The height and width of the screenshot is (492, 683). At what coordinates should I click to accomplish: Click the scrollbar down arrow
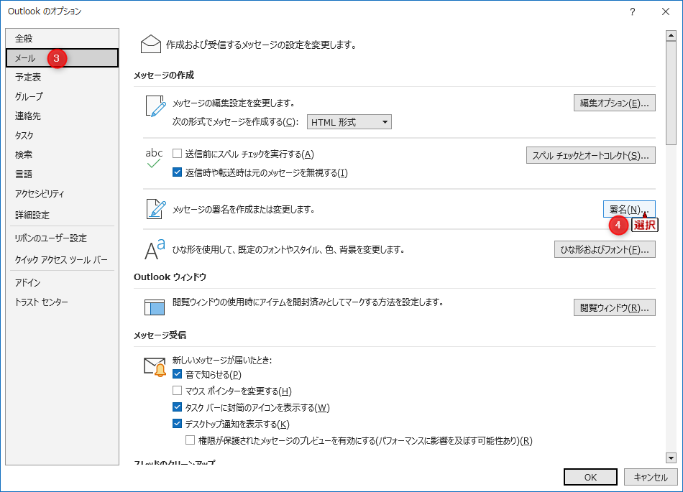671,458
